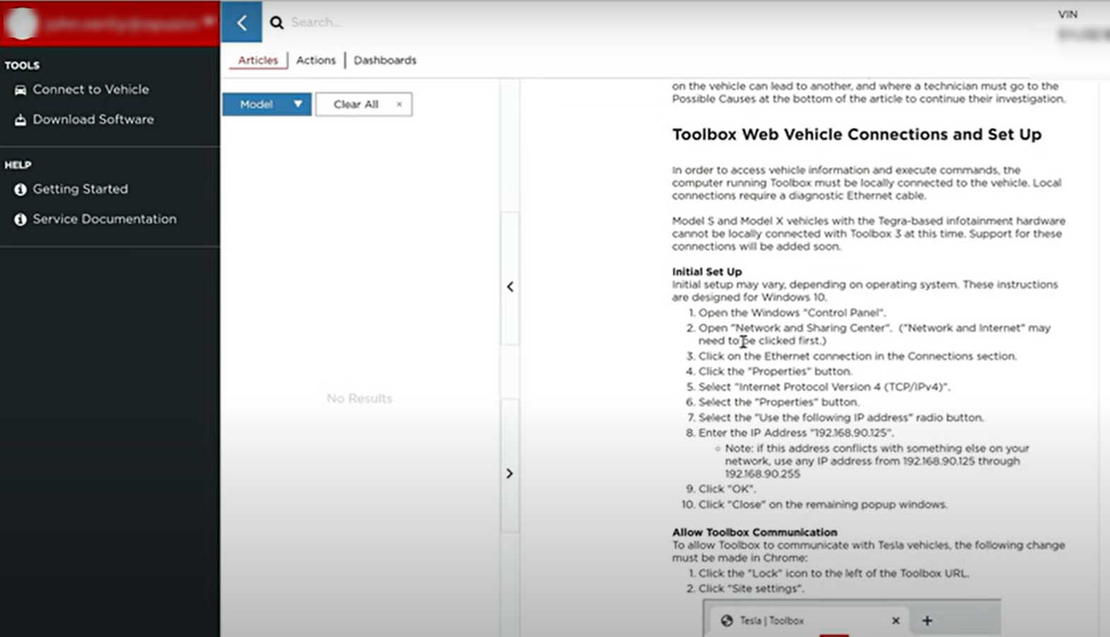Click the info icon beside Getting Started

point(20,189)
